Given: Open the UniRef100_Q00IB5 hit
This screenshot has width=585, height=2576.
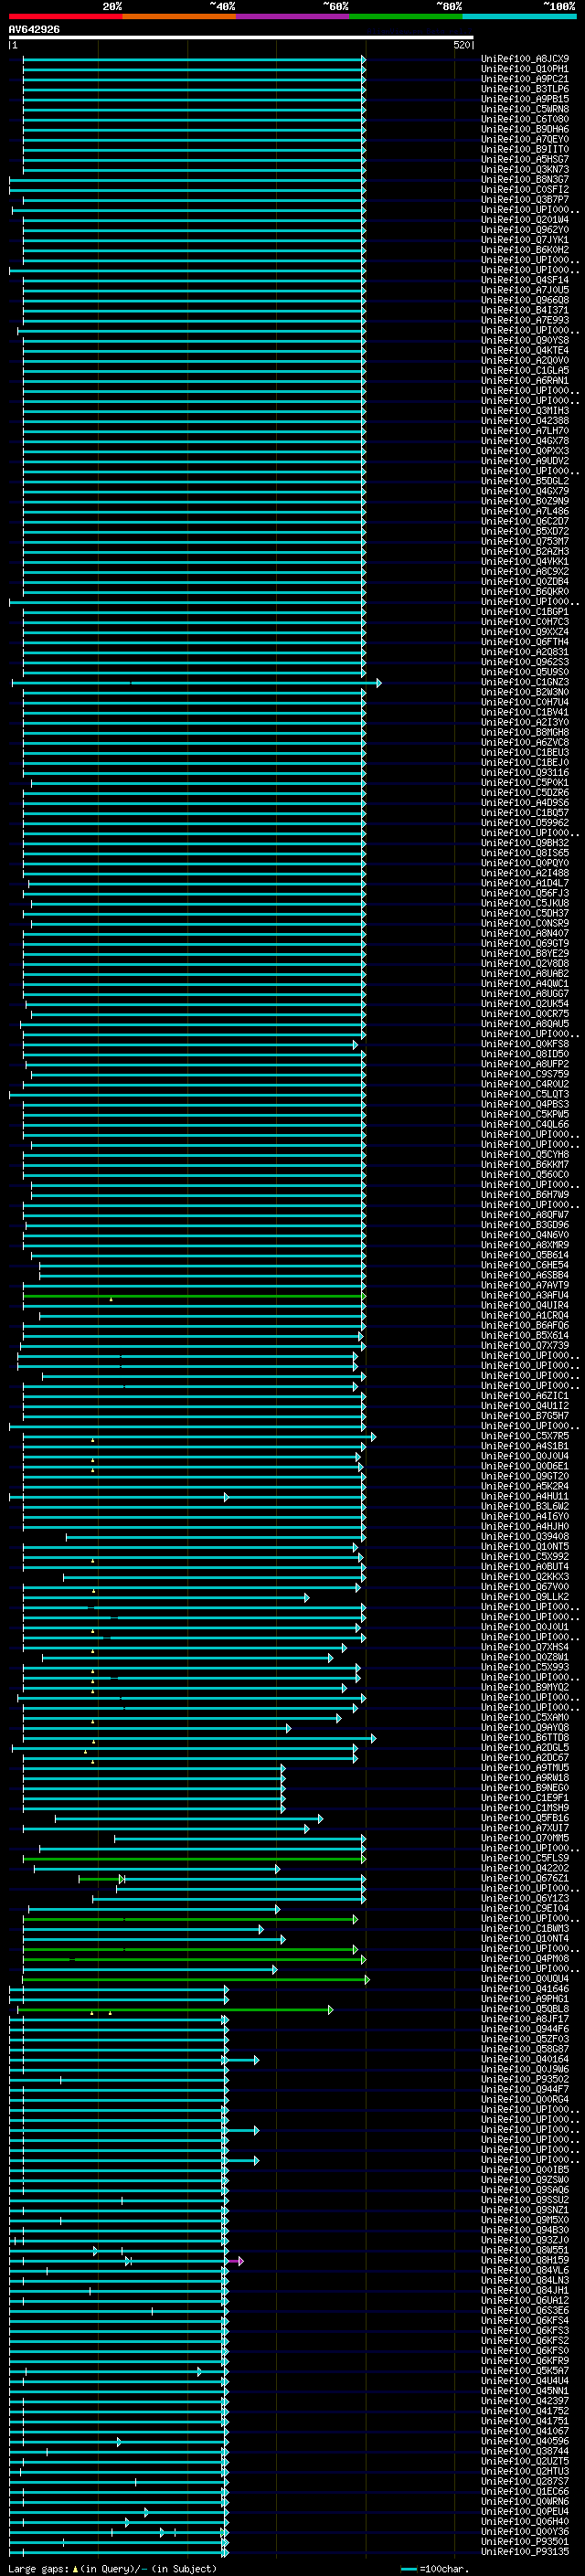Looking at the screenshot, I should [x=524, y=2171].
